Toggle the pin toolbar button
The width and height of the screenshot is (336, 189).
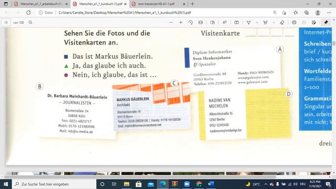[x=326, y=23]
